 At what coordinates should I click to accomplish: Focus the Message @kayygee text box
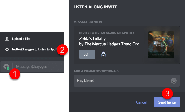tap(37, 67)
